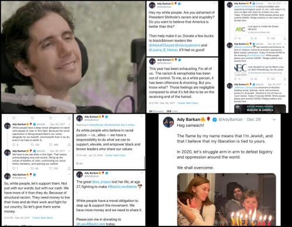Open the Muslims in America banner image
Screen dimensions: 292x227
click(x=260, y=109)
